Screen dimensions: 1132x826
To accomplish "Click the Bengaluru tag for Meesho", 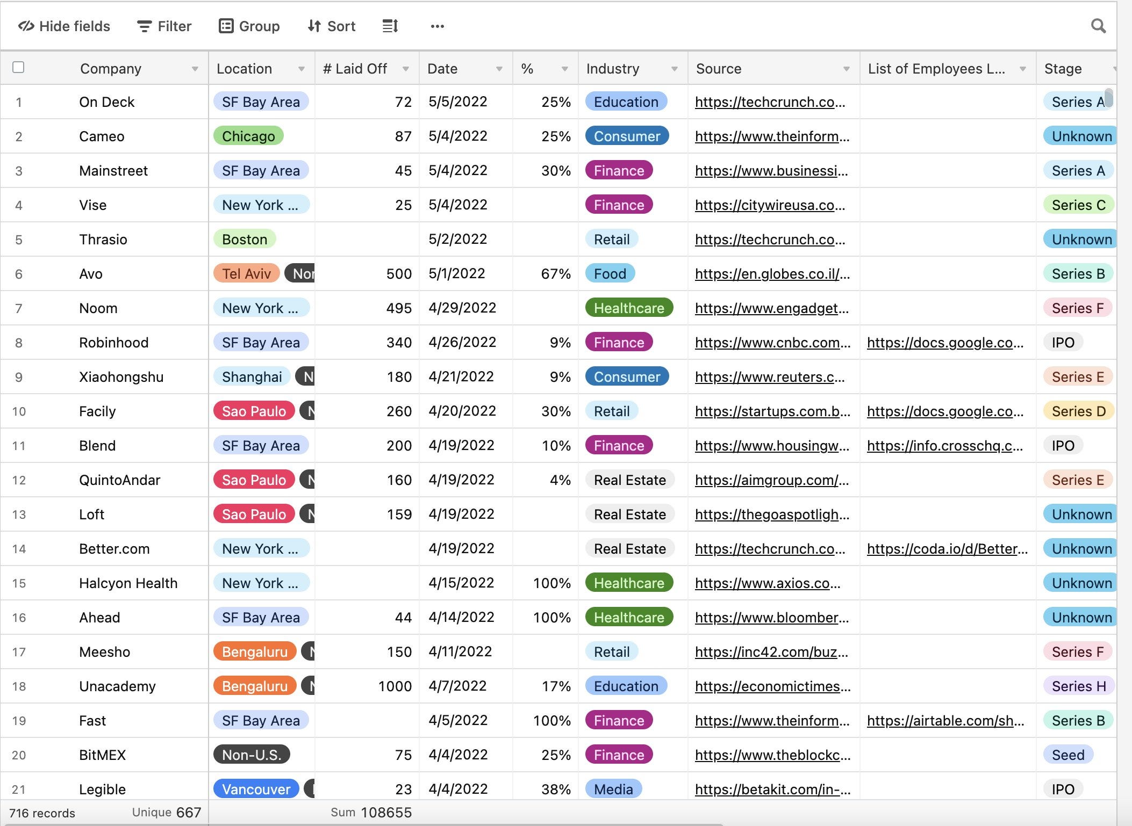I will pos(255,652).
